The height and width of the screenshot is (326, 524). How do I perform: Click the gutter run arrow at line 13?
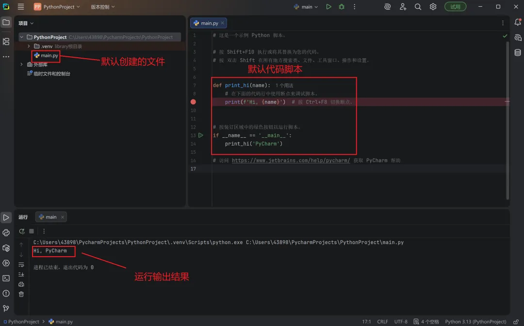pyautogui.click(x=201, y=135)
